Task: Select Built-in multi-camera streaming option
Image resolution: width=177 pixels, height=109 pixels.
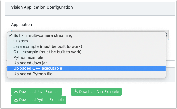Action: (86, 35)
